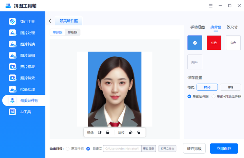Set format to PNG

coord(207,87)
